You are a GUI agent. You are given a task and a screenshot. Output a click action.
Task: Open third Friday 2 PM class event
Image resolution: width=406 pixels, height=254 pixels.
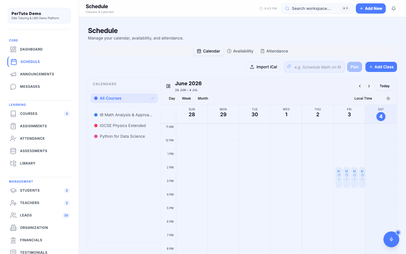354,178
